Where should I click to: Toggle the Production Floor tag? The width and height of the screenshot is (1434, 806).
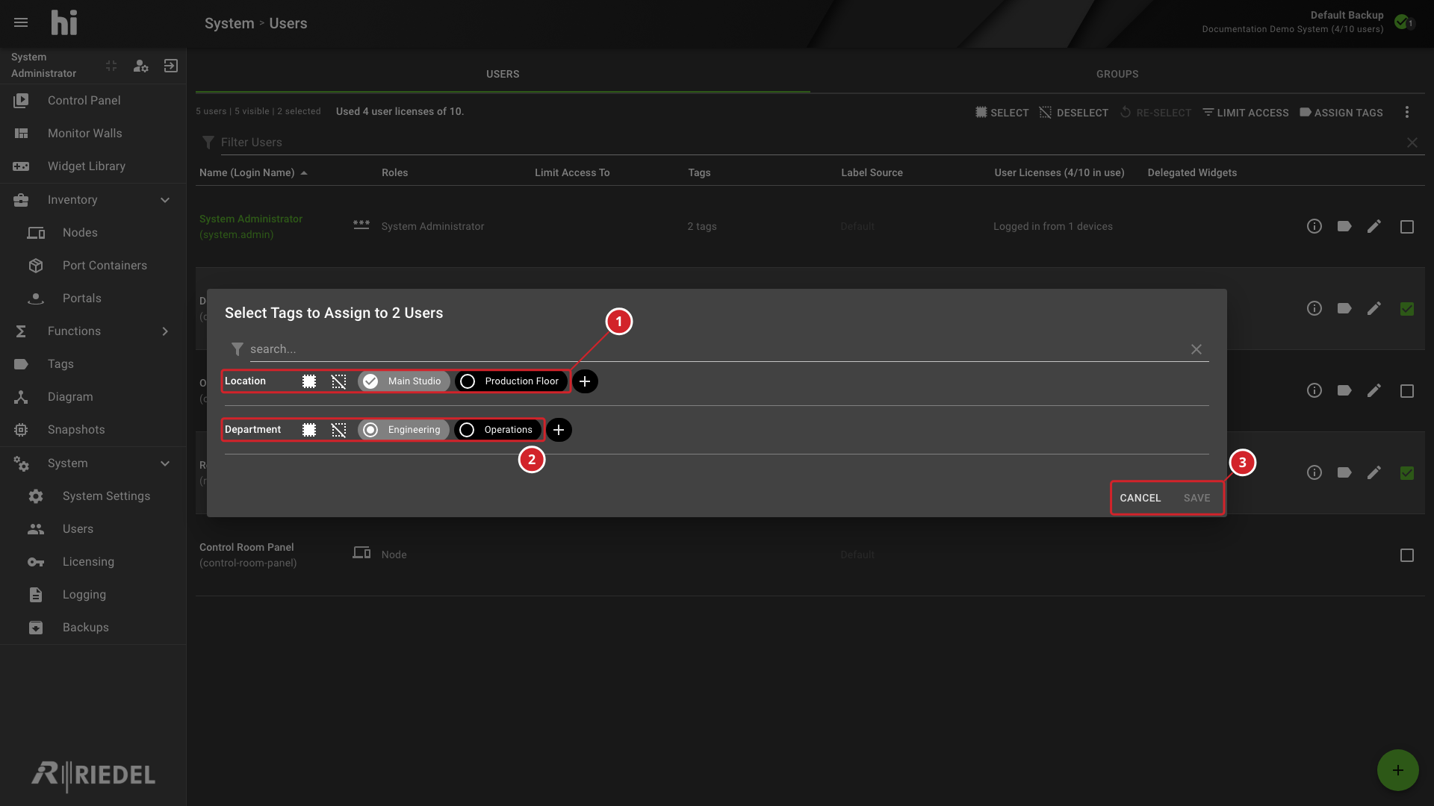click(x=512, y=381)
